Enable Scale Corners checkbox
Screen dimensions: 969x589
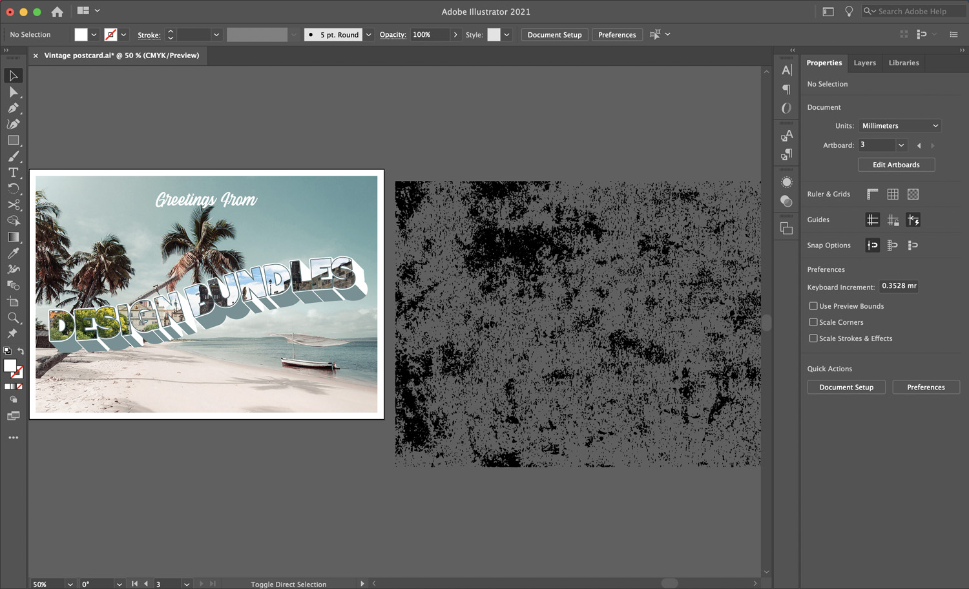pos(813,322)
